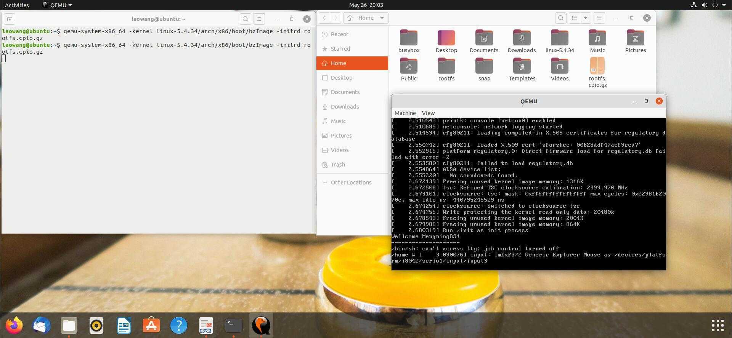Screen dimensions: 732x338
Task: Select Music in Files sidebar
Action: point(352,121)
